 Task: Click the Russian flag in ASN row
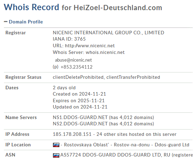coord(56,155)
